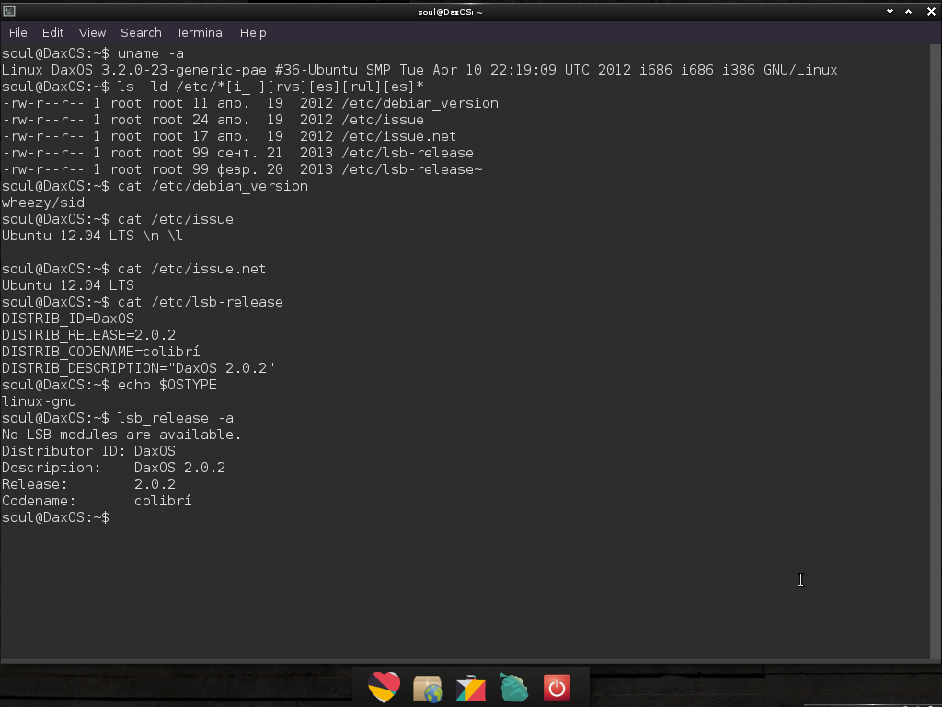Click the 'uname -a' command line
Image resolution: width=942 pixels, height=707 pixels.
pos(93,53)
